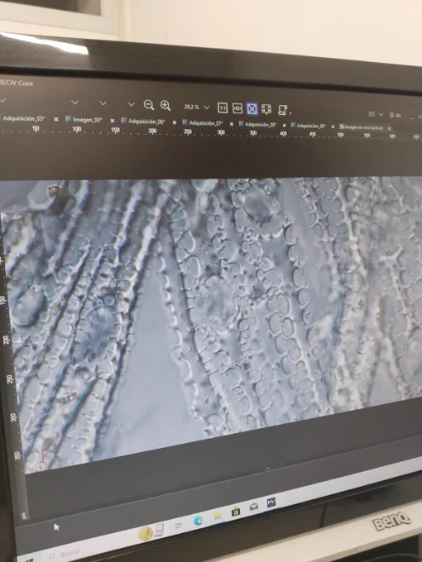Viewport: 422px width, 562px height.
Task: Switch to the Adquisición_05 tab
Action: [23, 118]
